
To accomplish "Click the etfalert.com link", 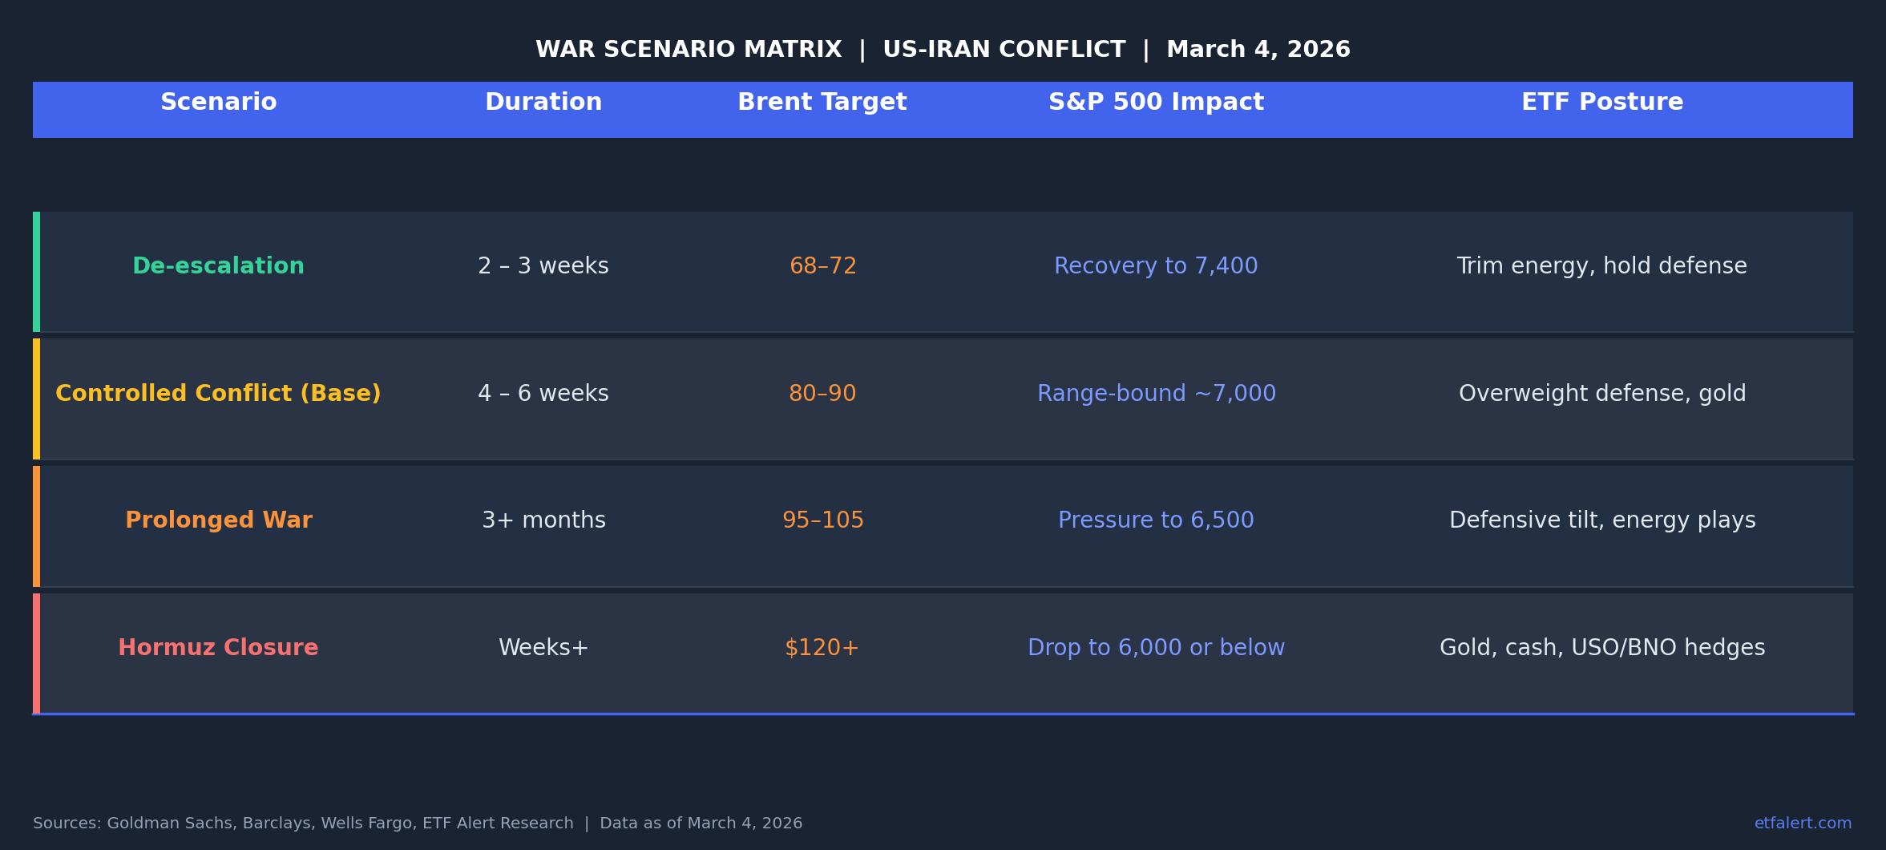I will click(1803, 824).
